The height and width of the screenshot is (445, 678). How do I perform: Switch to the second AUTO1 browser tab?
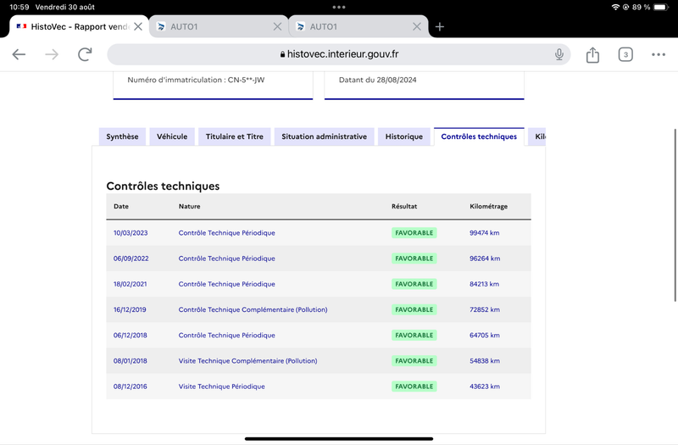tap(358, 27)
